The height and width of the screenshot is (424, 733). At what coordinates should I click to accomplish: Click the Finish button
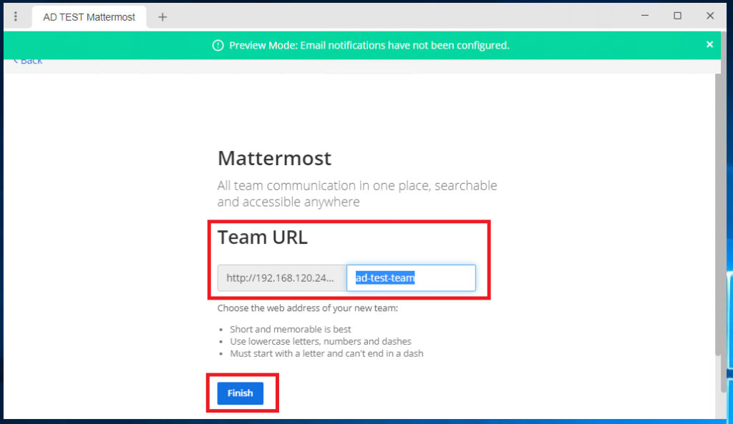pyautogui.click(x=241, y=393)
